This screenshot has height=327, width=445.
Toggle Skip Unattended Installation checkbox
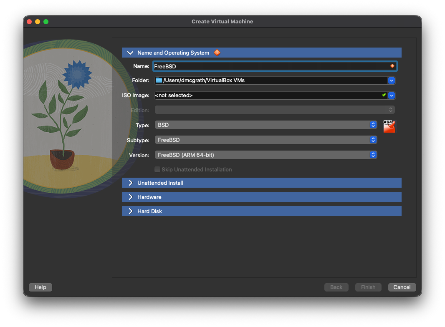pyautogui.click(x=157, y=170)
